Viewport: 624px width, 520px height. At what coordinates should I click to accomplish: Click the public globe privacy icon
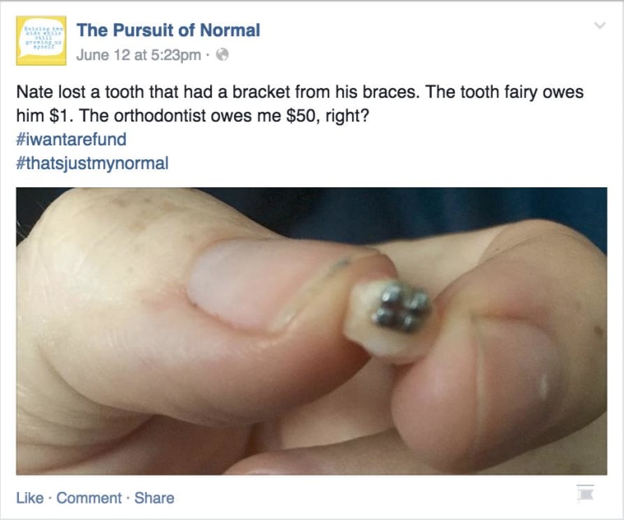[x=223, y=55]
